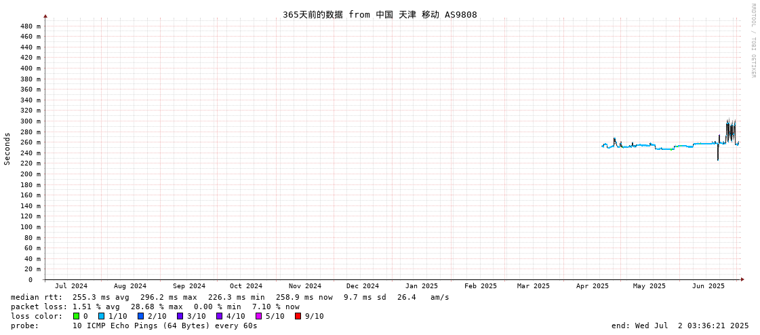The image size is (760, 335).
Task: Select the "1.51 % avg" packet loss value
Action: click(x=97, y=307)
